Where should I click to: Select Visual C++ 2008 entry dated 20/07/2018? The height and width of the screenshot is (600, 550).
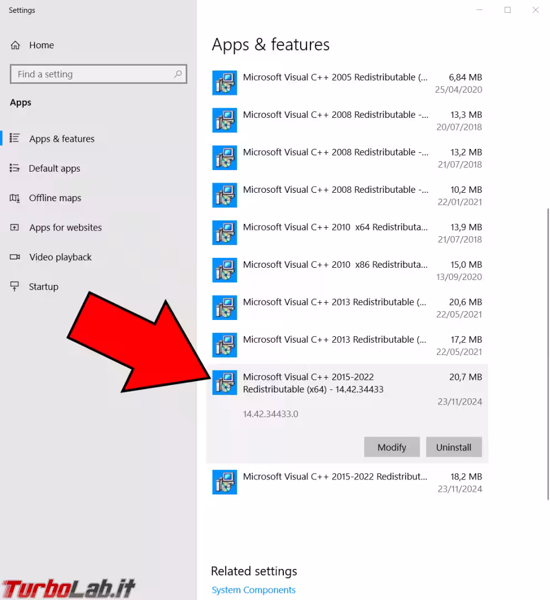click(347, 120)
